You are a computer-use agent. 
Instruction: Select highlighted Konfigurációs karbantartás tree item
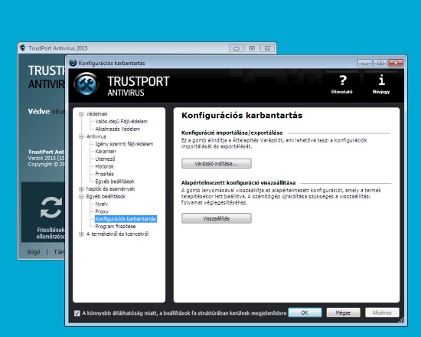point(126,219)
